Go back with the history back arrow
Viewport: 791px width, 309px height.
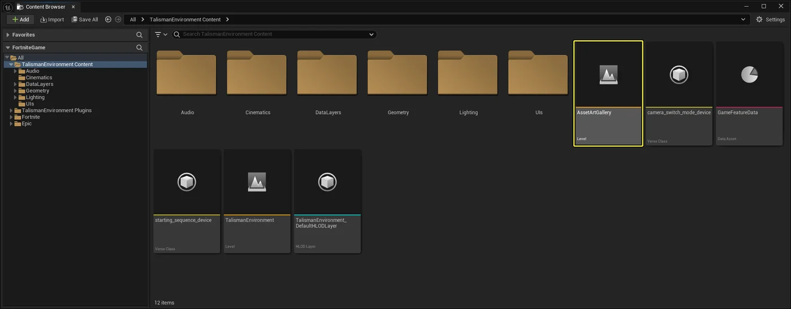[x=108, y=19]
